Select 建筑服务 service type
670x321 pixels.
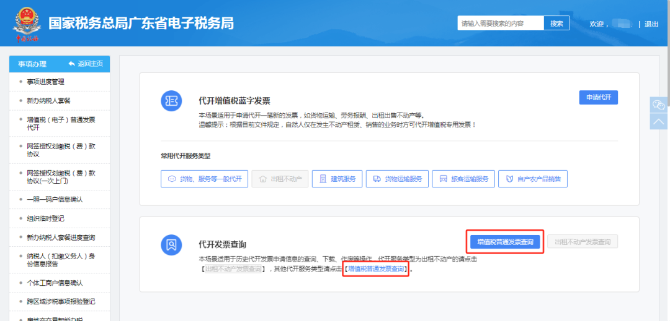point(337,179)
